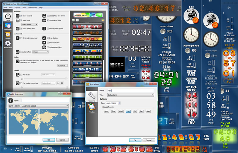The image size is (238, 153).
Task: Click Cancel in Add timezone dialog
Action: click(x=62, y=140)
